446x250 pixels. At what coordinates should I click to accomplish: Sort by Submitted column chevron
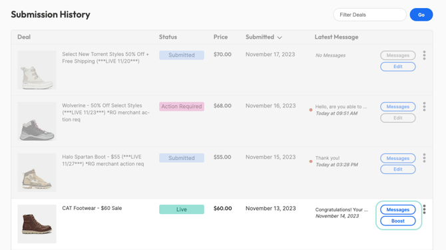(x=280, y=37)
